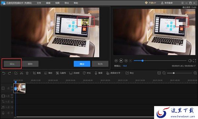Click 账号登录 account login
The width and height of the screenshot is (198, 119).
167,3
